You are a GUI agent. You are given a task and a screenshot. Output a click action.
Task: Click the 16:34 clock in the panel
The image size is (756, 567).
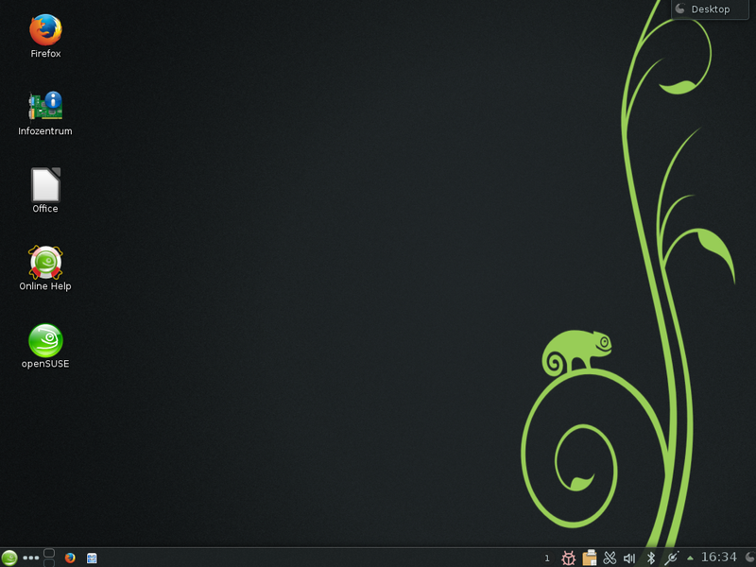(x=718, y=558)
